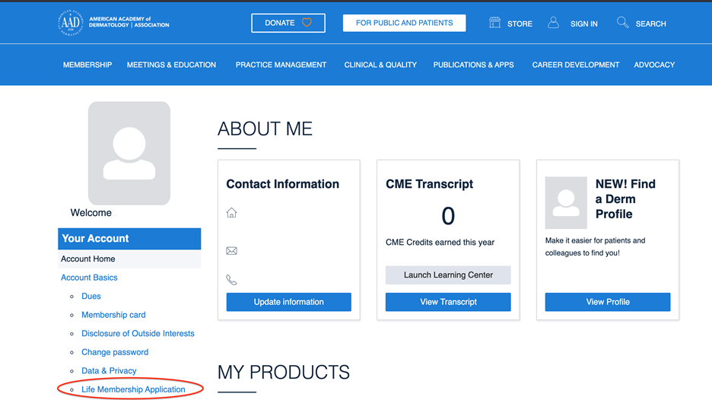Click the CME Transcript card title
Viewport: 712px width, 400px height.
[x=429, y=184]
